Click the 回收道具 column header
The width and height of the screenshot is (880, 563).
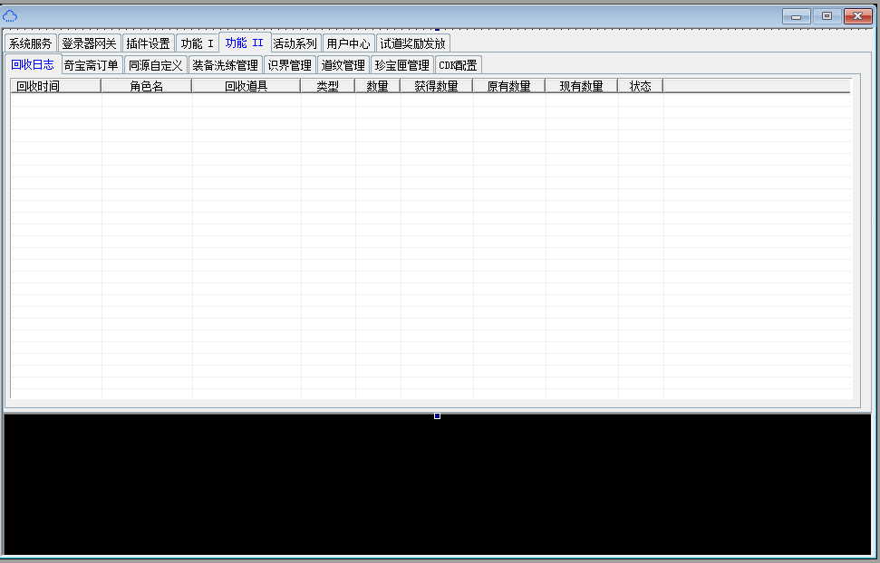point(246,86)
